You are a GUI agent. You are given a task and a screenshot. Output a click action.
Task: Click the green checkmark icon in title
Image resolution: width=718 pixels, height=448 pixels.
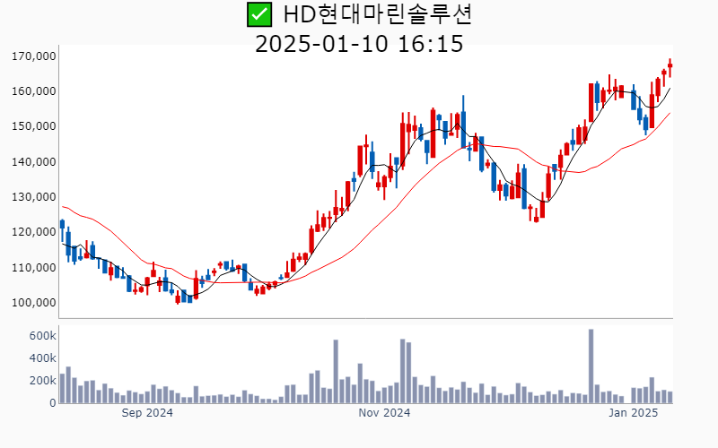(259, 14)
